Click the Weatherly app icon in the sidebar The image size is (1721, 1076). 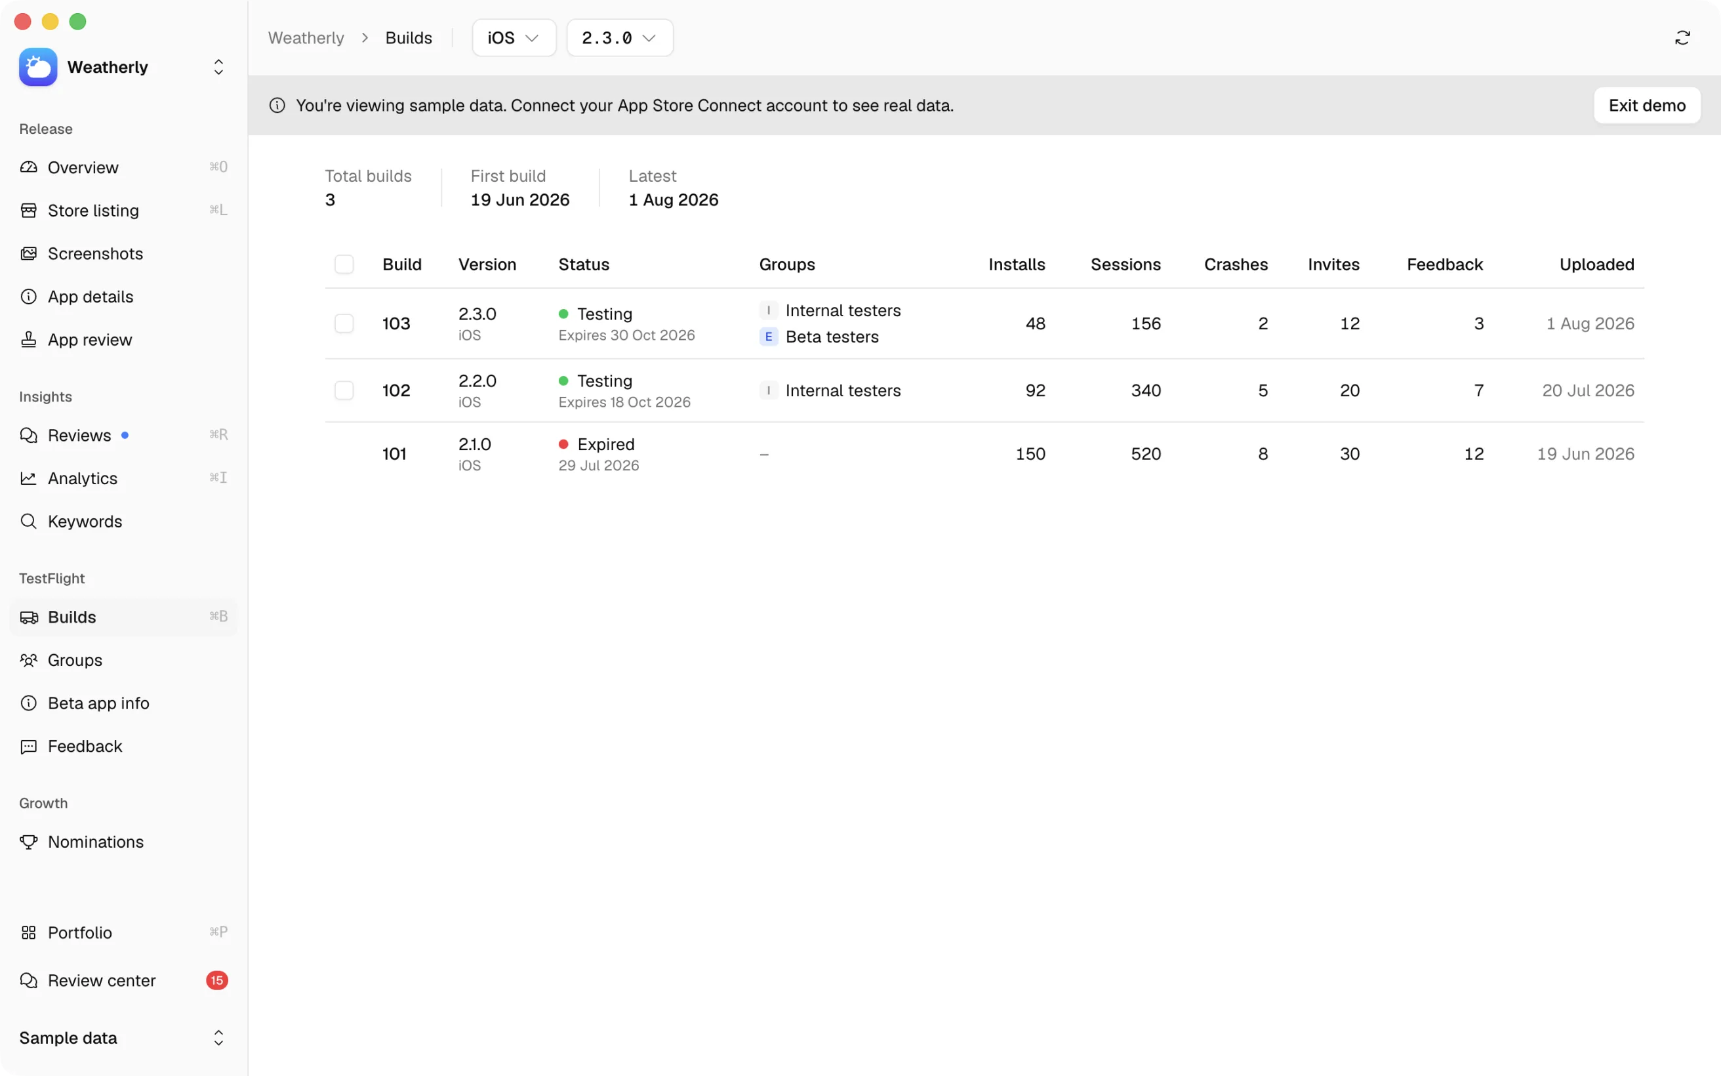coord(39,67)
